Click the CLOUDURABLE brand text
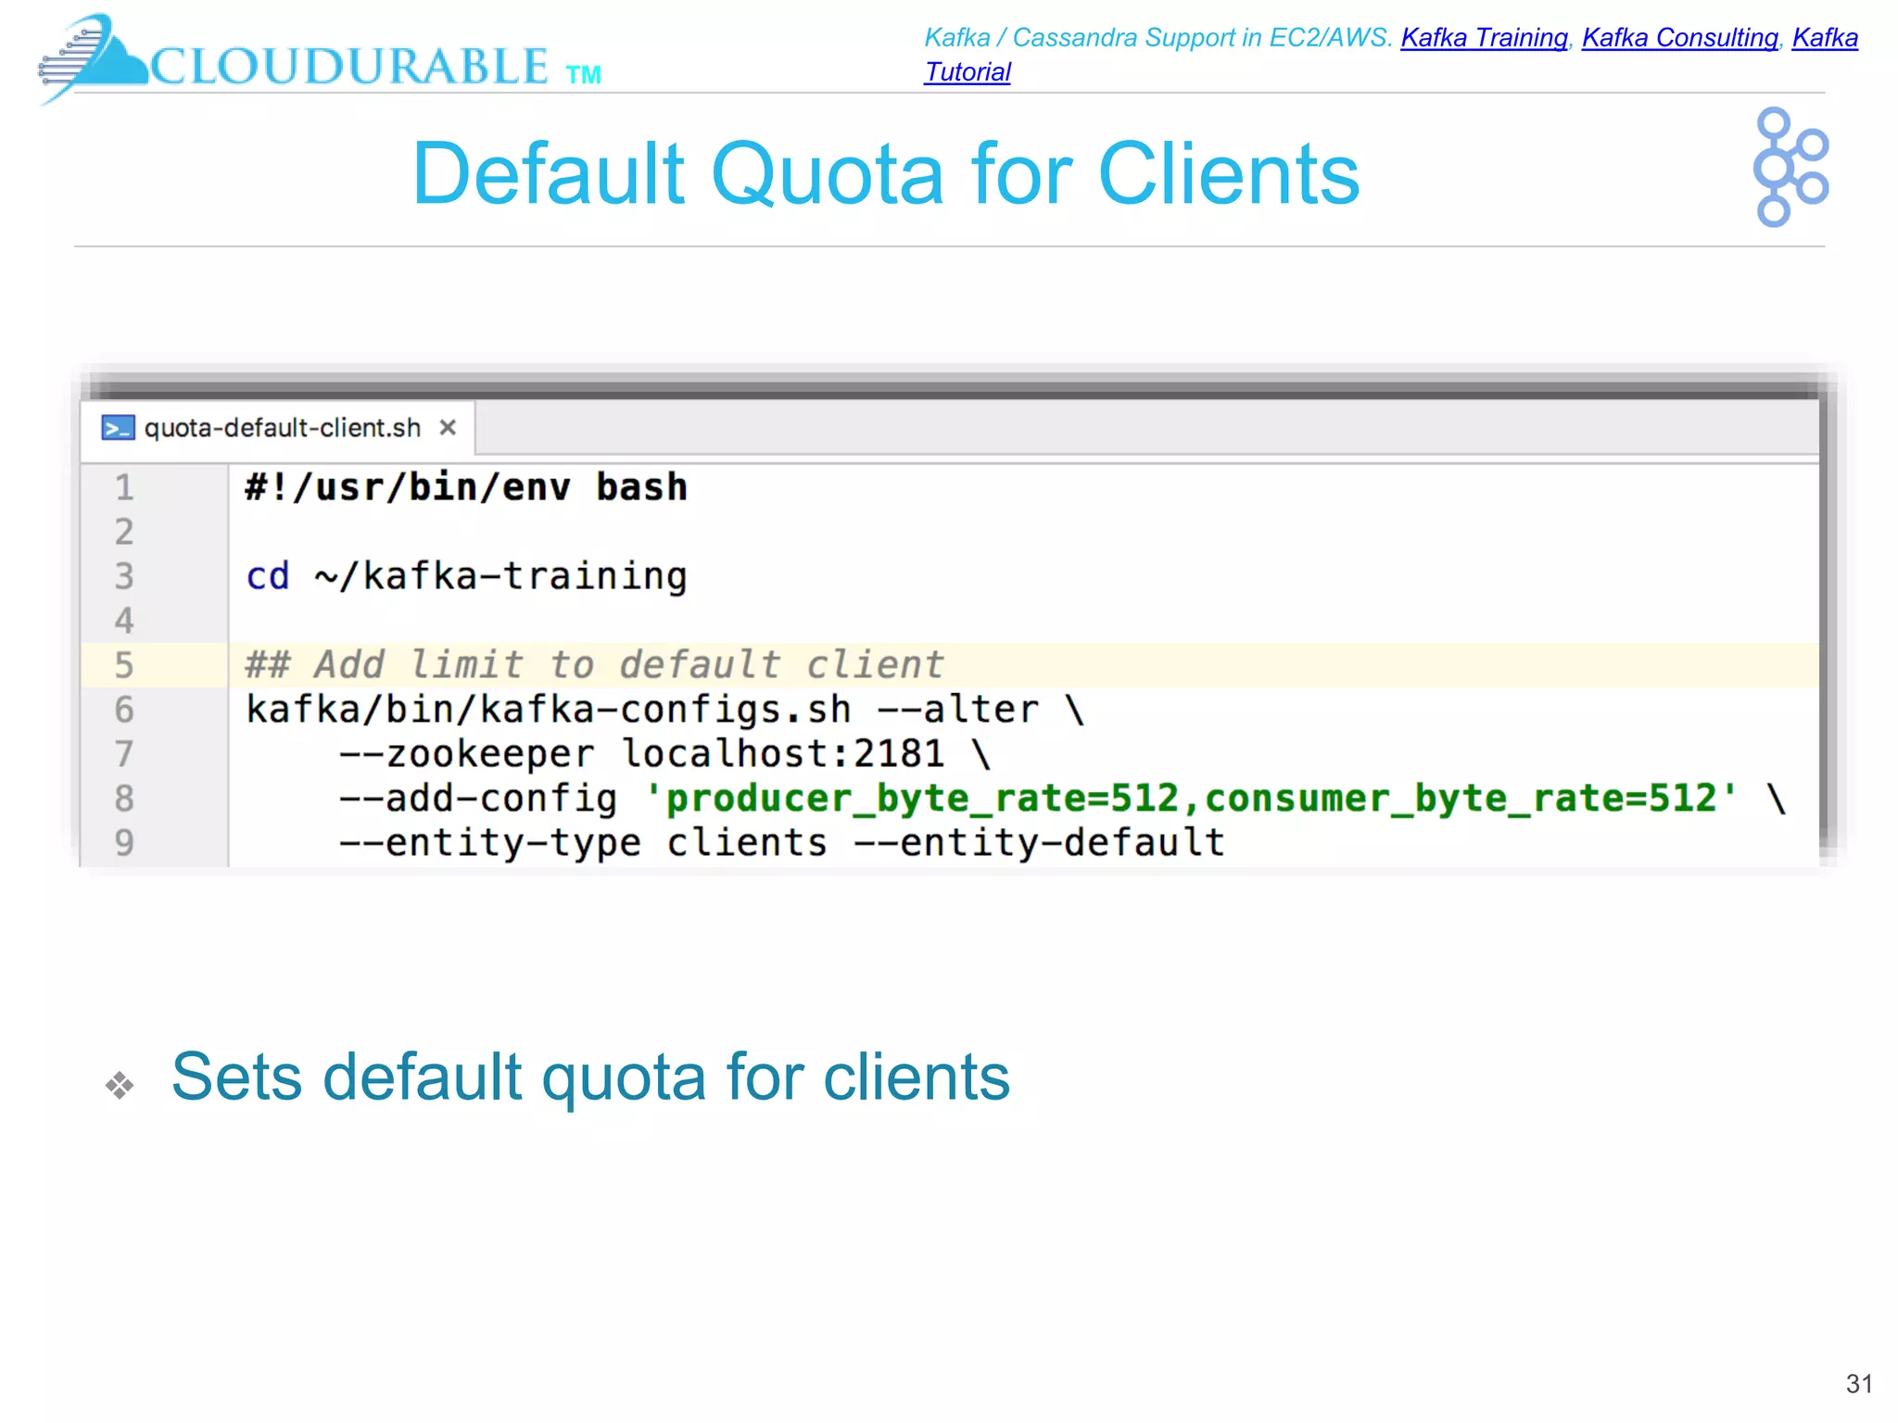Viewport: 1898px width, 1423px height. 350,67
